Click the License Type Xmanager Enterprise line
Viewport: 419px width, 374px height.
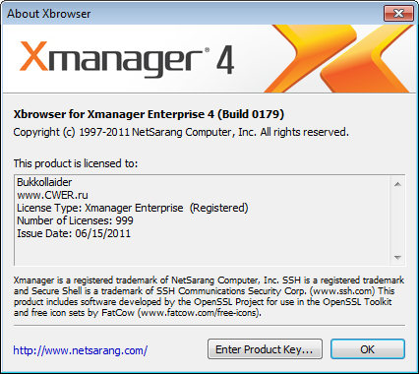133,208
